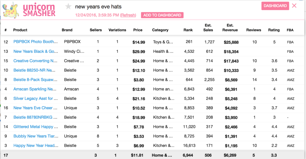Click the $1,391 revenue cell
The height and width of the screenshot is (159, 306).
(x=231, y=136)
